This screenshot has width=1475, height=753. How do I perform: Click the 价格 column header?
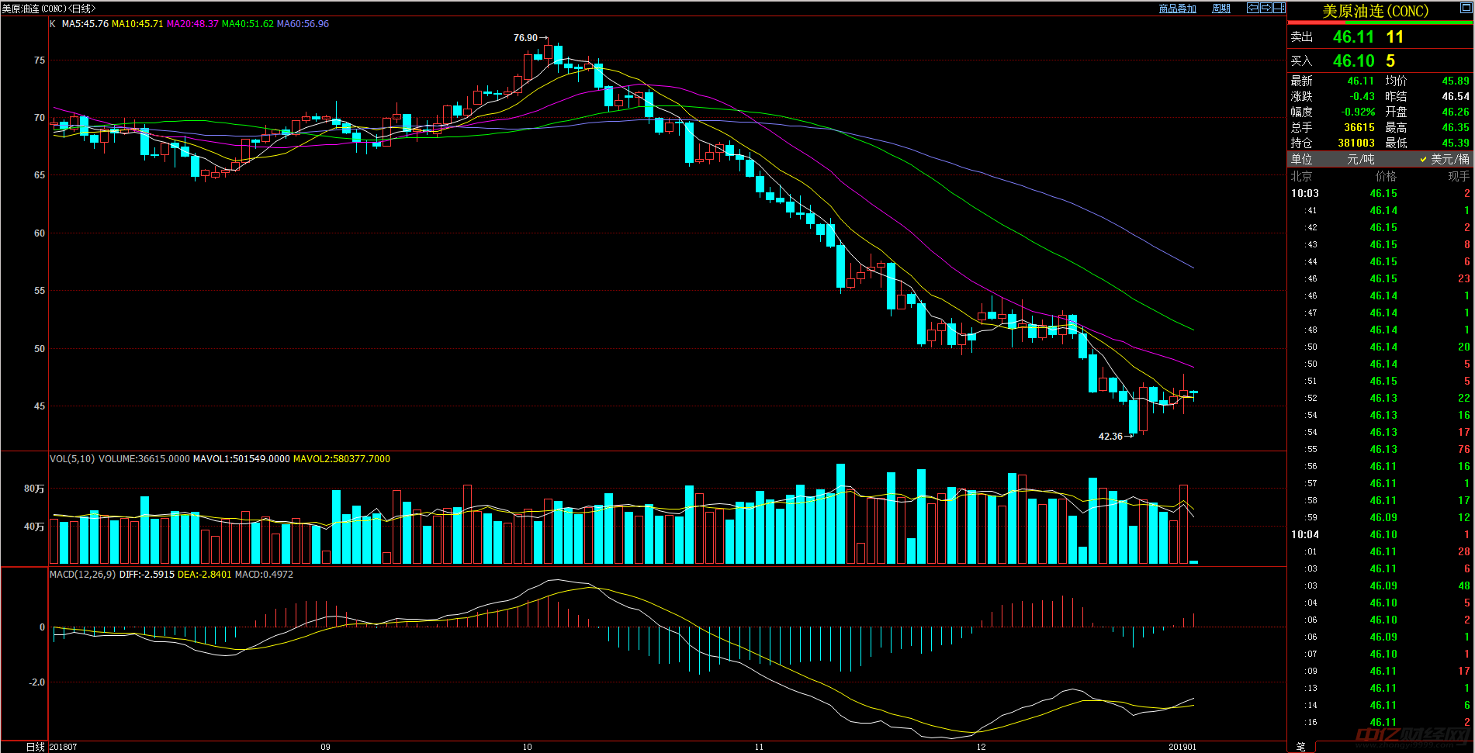pos(1386,177)
